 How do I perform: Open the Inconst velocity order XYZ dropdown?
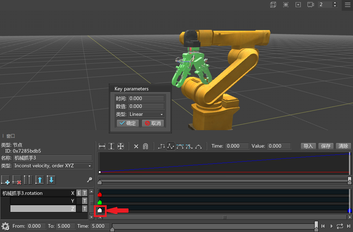tap(53, 166)
